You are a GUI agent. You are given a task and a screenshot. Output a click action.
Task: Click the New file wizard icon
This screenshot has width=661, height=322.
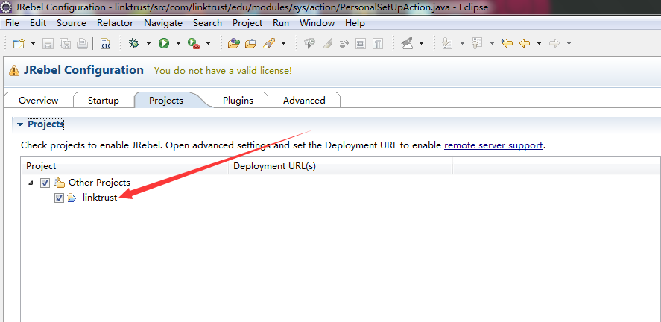[19, 43]
